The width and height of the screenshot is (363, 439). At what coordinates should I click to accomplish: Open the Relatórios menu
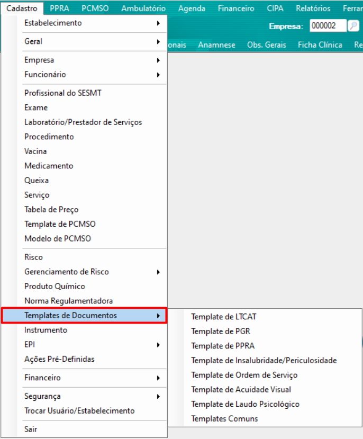[313, 8]
